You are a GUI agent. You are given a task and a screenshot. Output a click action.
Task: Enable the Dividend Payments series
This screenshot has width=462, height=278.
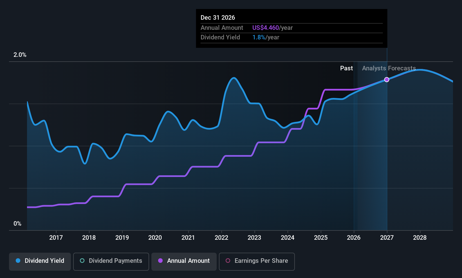pyautogui.click(x=111, y=261)
